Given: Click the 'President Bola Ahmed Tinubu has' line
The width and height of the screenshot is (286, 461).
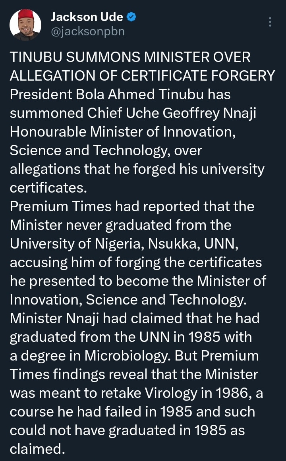Looking at the screenshot, I should [120, 95].
